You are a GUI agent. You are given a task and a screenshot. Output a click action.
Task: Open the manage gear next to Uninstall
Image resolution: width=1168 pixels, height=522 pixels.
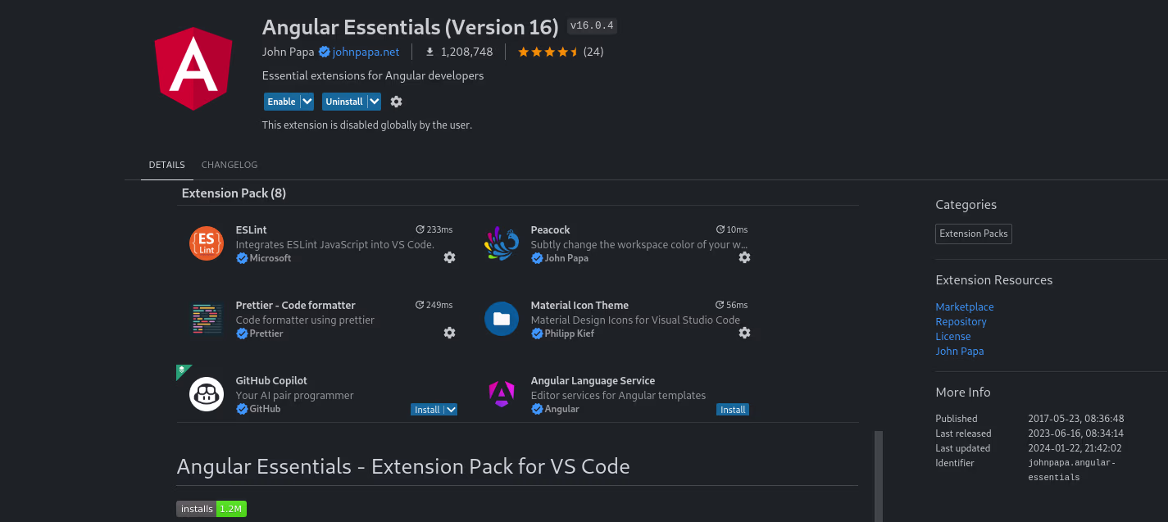tap(397, 102)
